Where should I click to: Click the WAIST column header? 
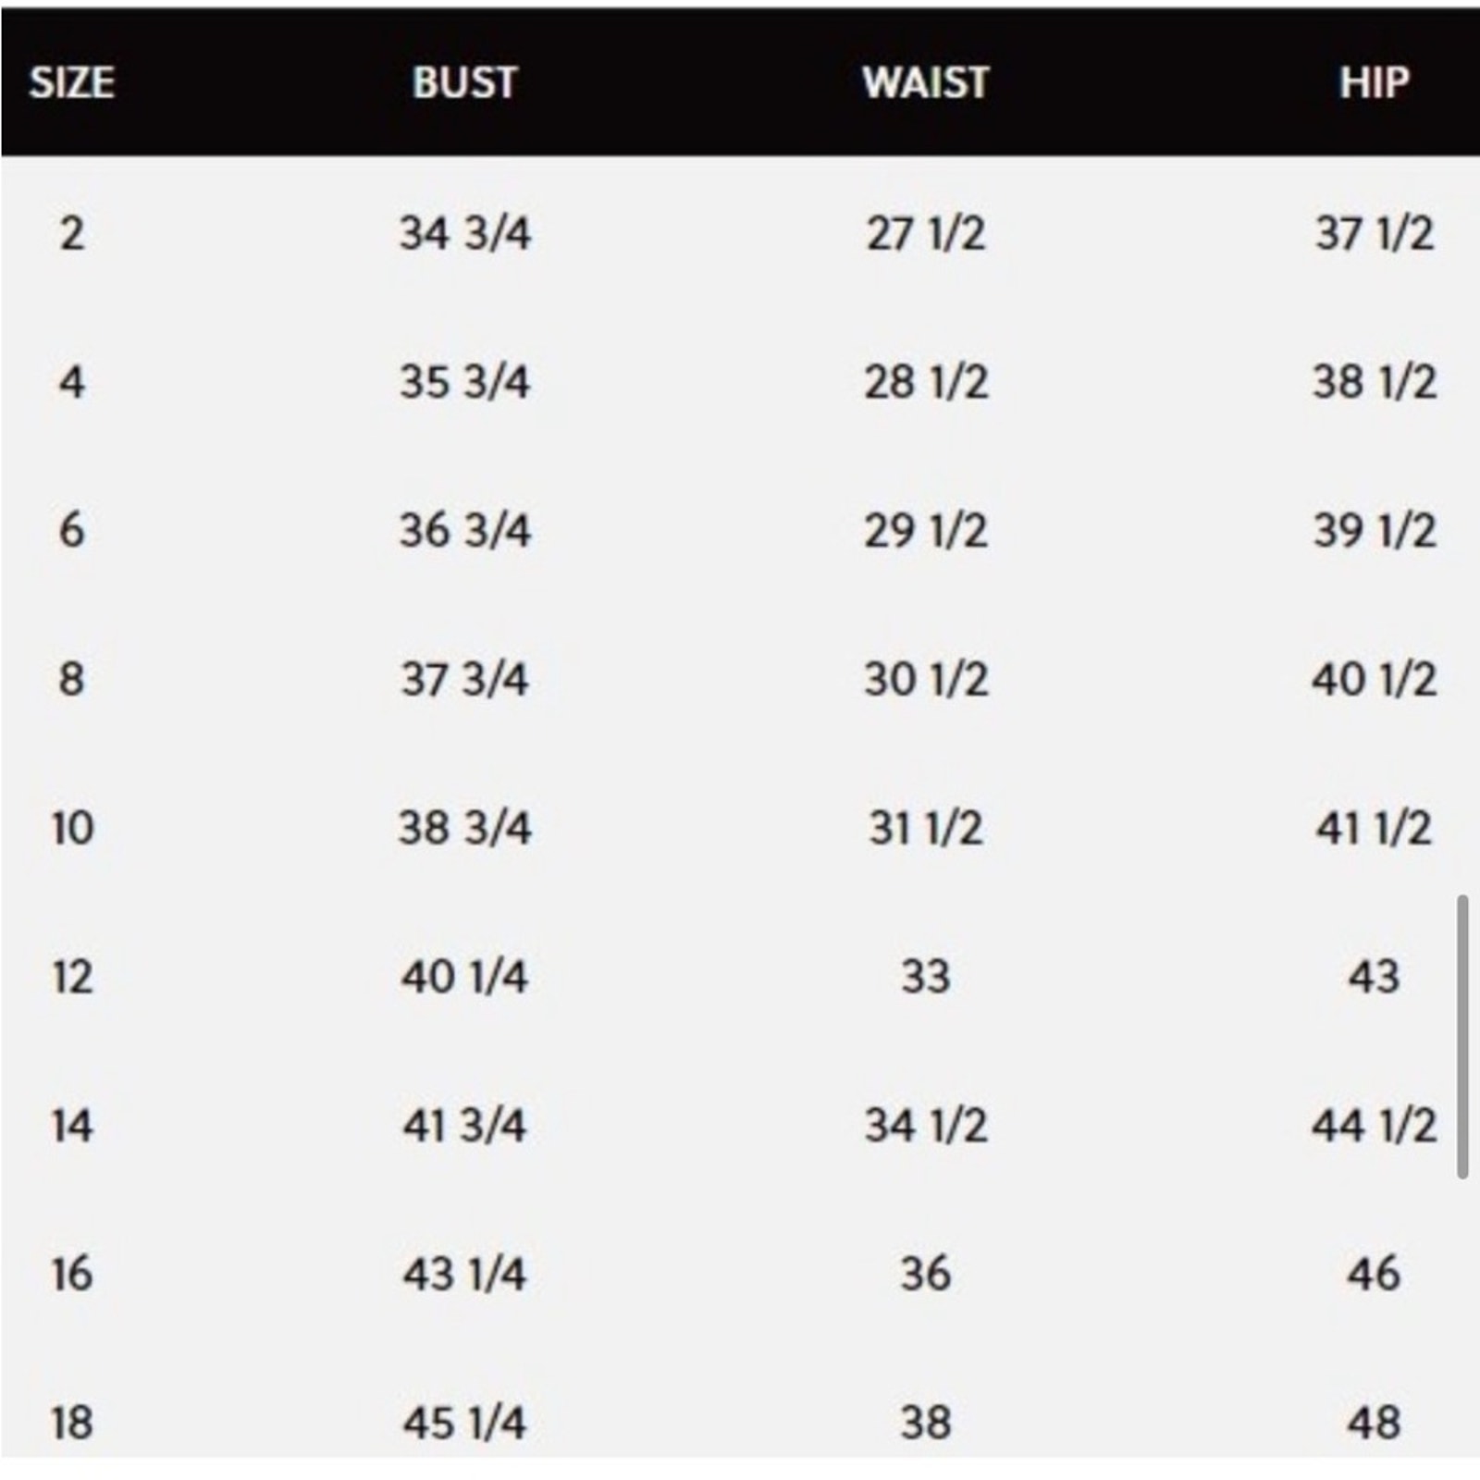click(x=926, y=82)
